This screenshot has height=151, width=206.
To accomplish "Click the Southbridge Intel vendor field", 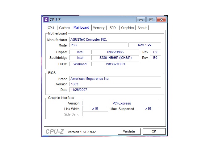I will 80,58.
